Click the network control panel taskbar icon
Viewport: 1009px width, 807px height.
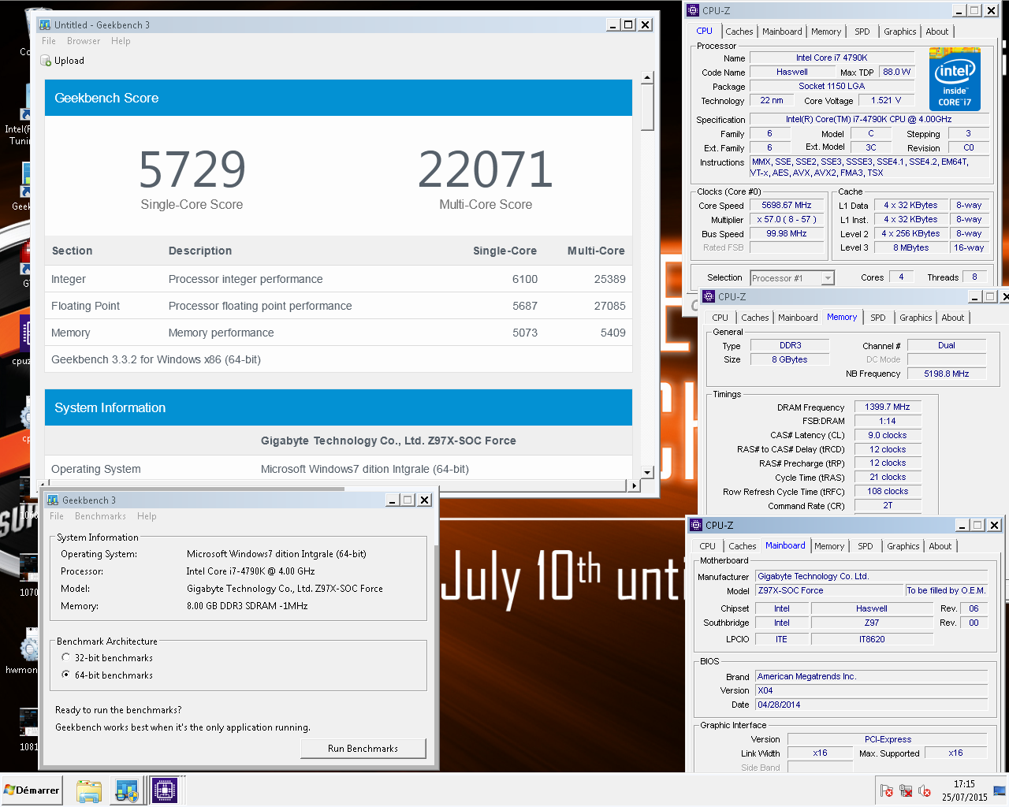(x=127, y=790)
